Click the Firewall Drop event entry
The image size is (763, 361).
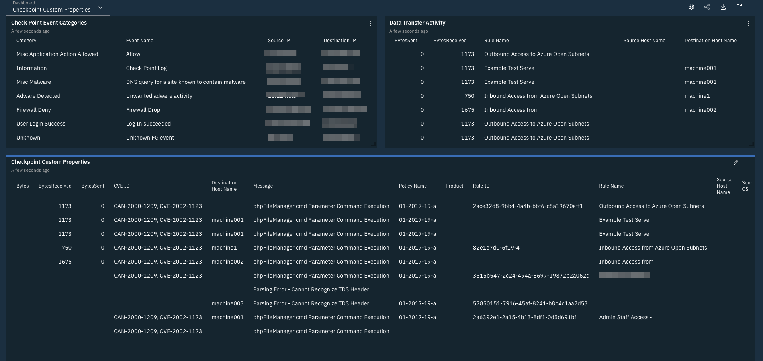tap(143, 110)
